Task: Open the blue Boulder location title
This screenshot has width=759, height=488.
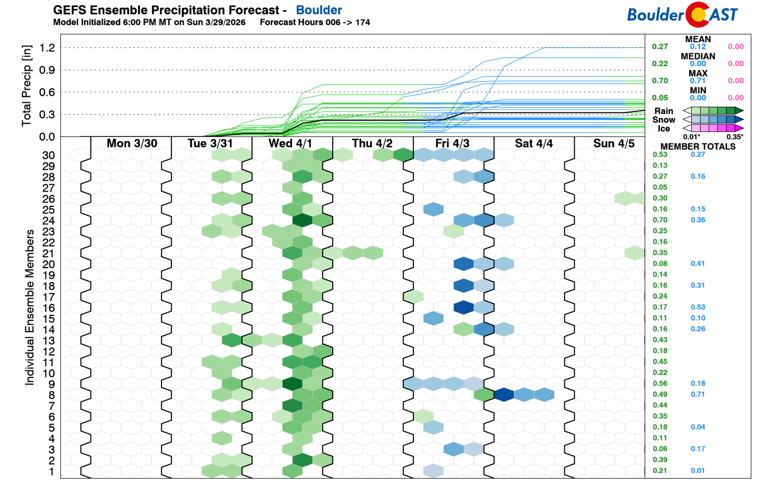Action: 319,10
